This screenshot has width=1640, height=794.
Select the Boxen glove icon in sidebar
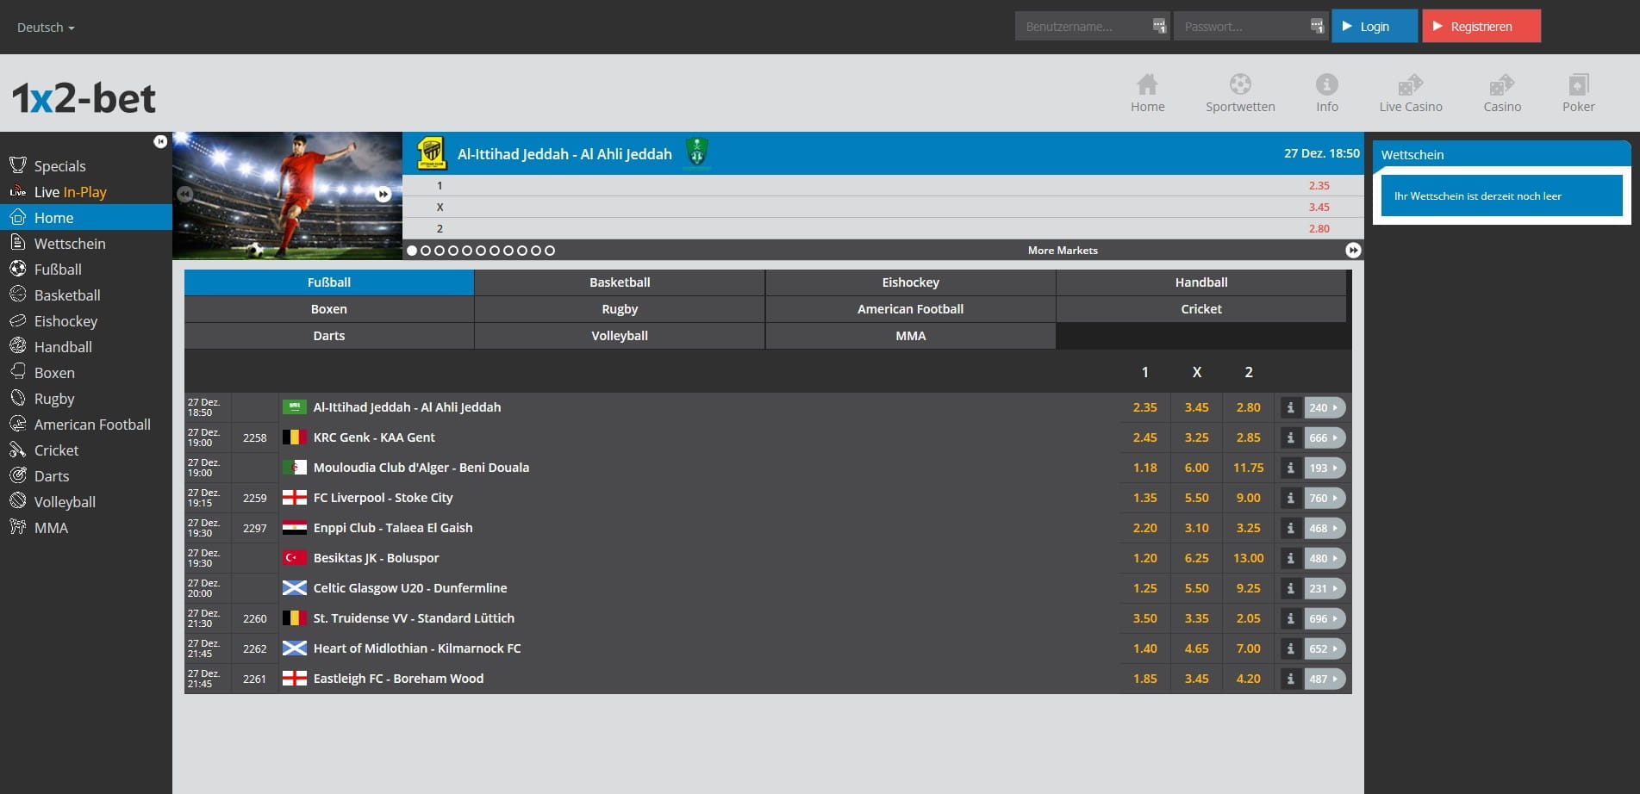pyautogui.click(x=18, y=372)
